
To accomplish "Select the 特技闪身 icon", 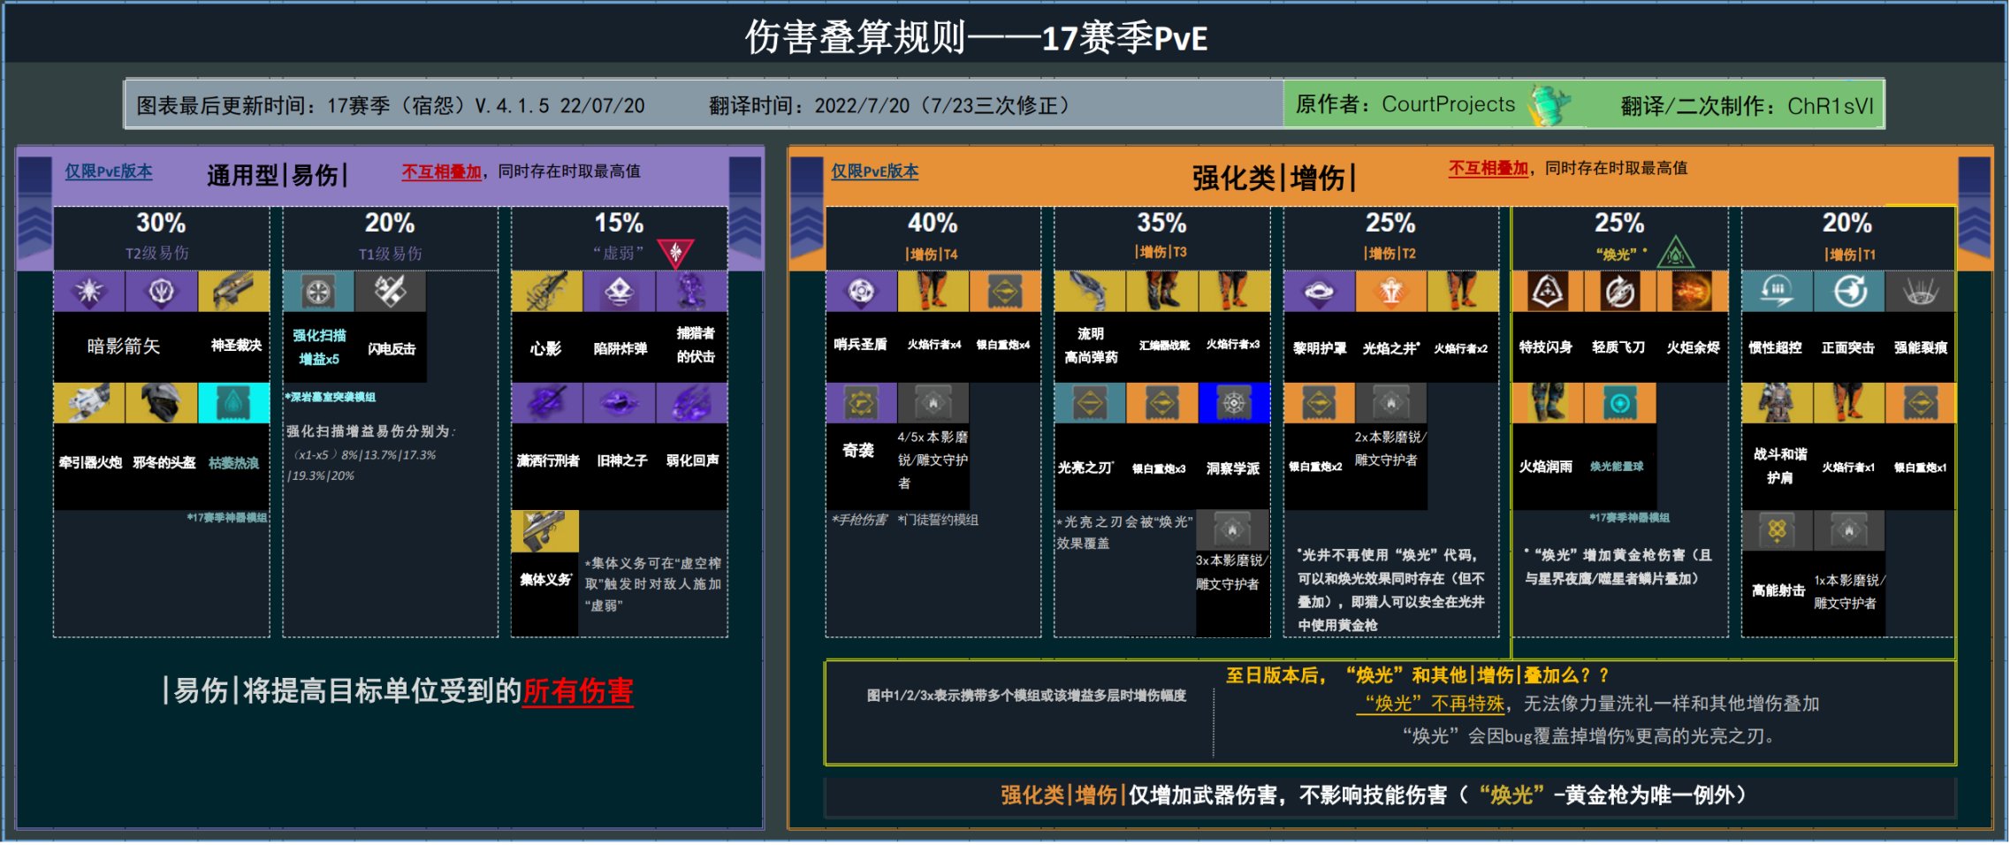I will [x=1548, y=292].
